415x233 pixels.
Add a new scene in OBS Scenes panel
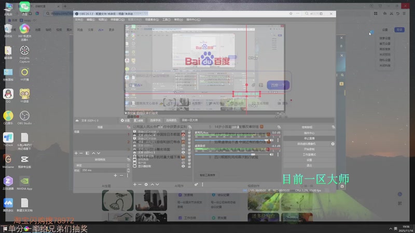(76, 153)
